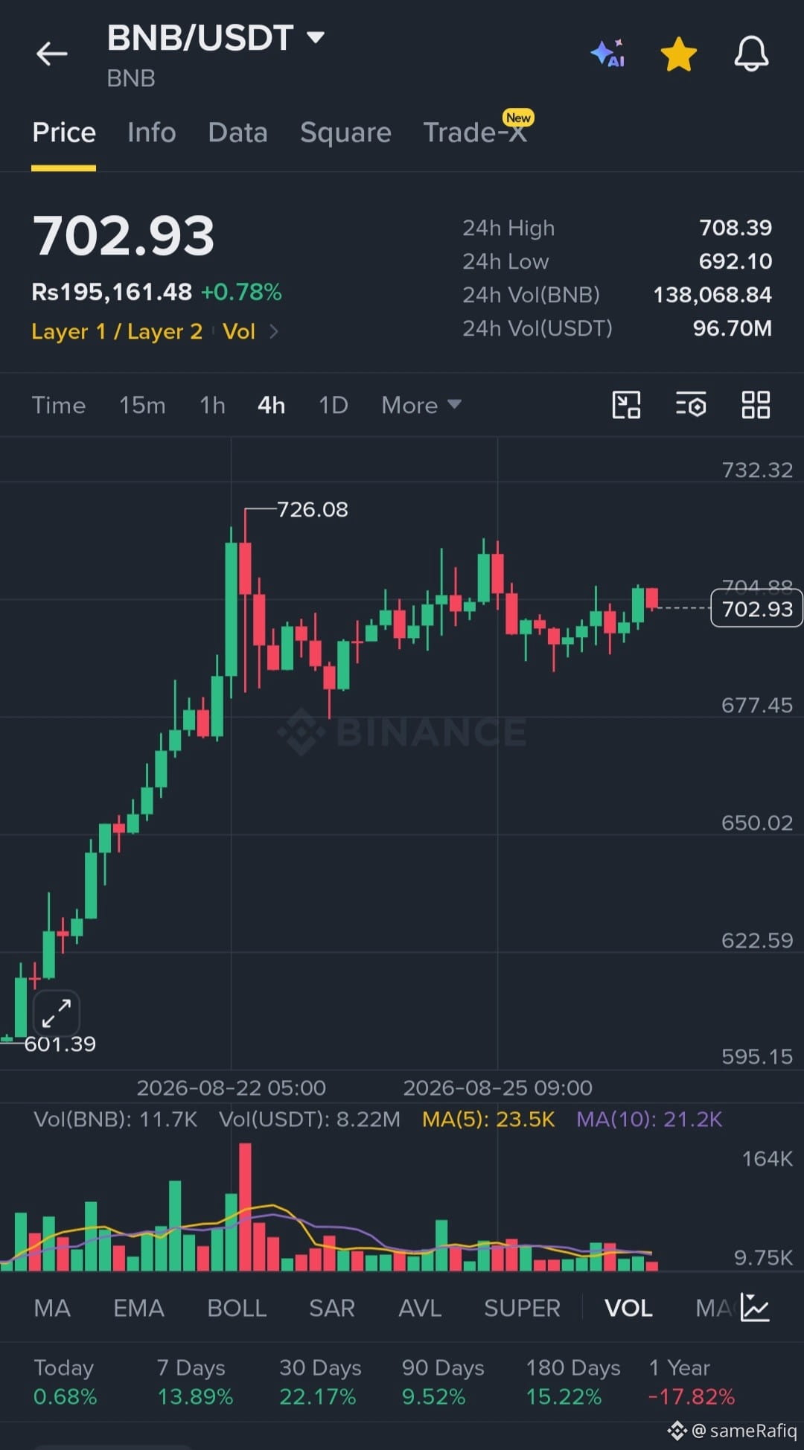Tap the 601.39 low marker on chart
Viewport: 804px width, 1450px height.
(60, 1044)
